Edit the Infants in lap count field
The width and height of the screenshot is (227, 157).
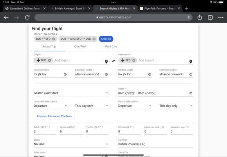click(x=182, y=131)
